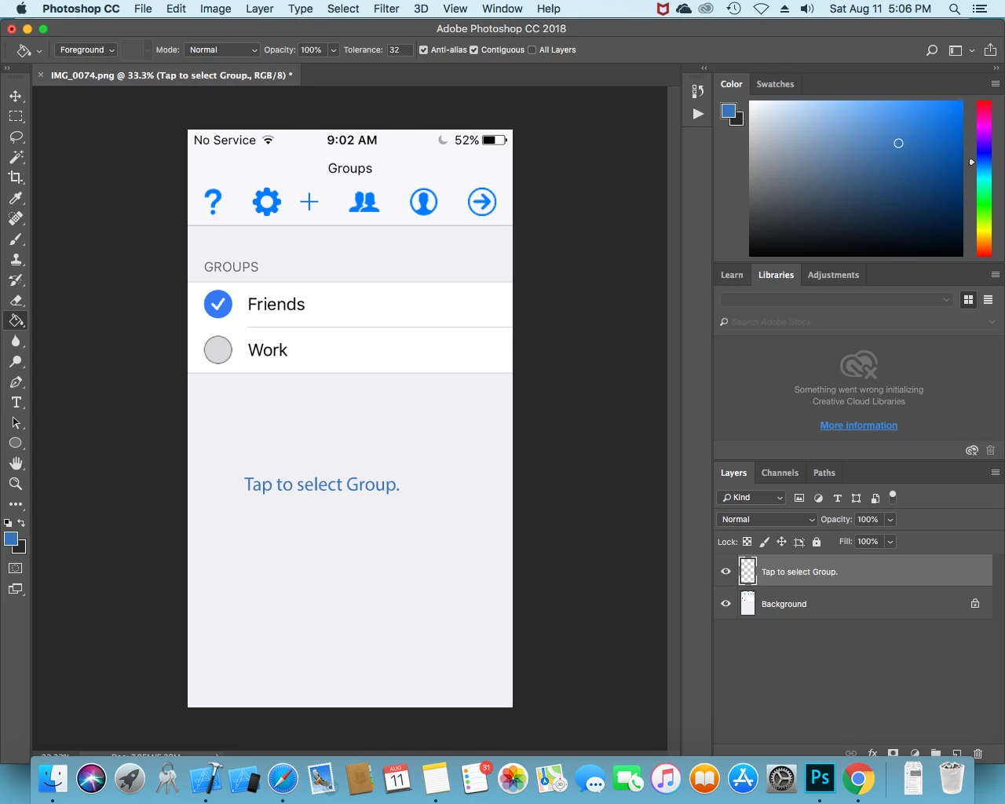Viewport: 1005px width, 804px height.
Task: Pick the Blur tool
Action: point(16,341)
